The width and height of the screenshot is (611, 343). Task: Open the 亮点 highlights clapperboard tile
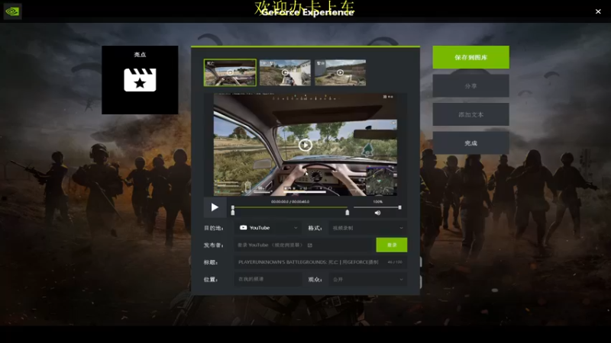point(140,80)
